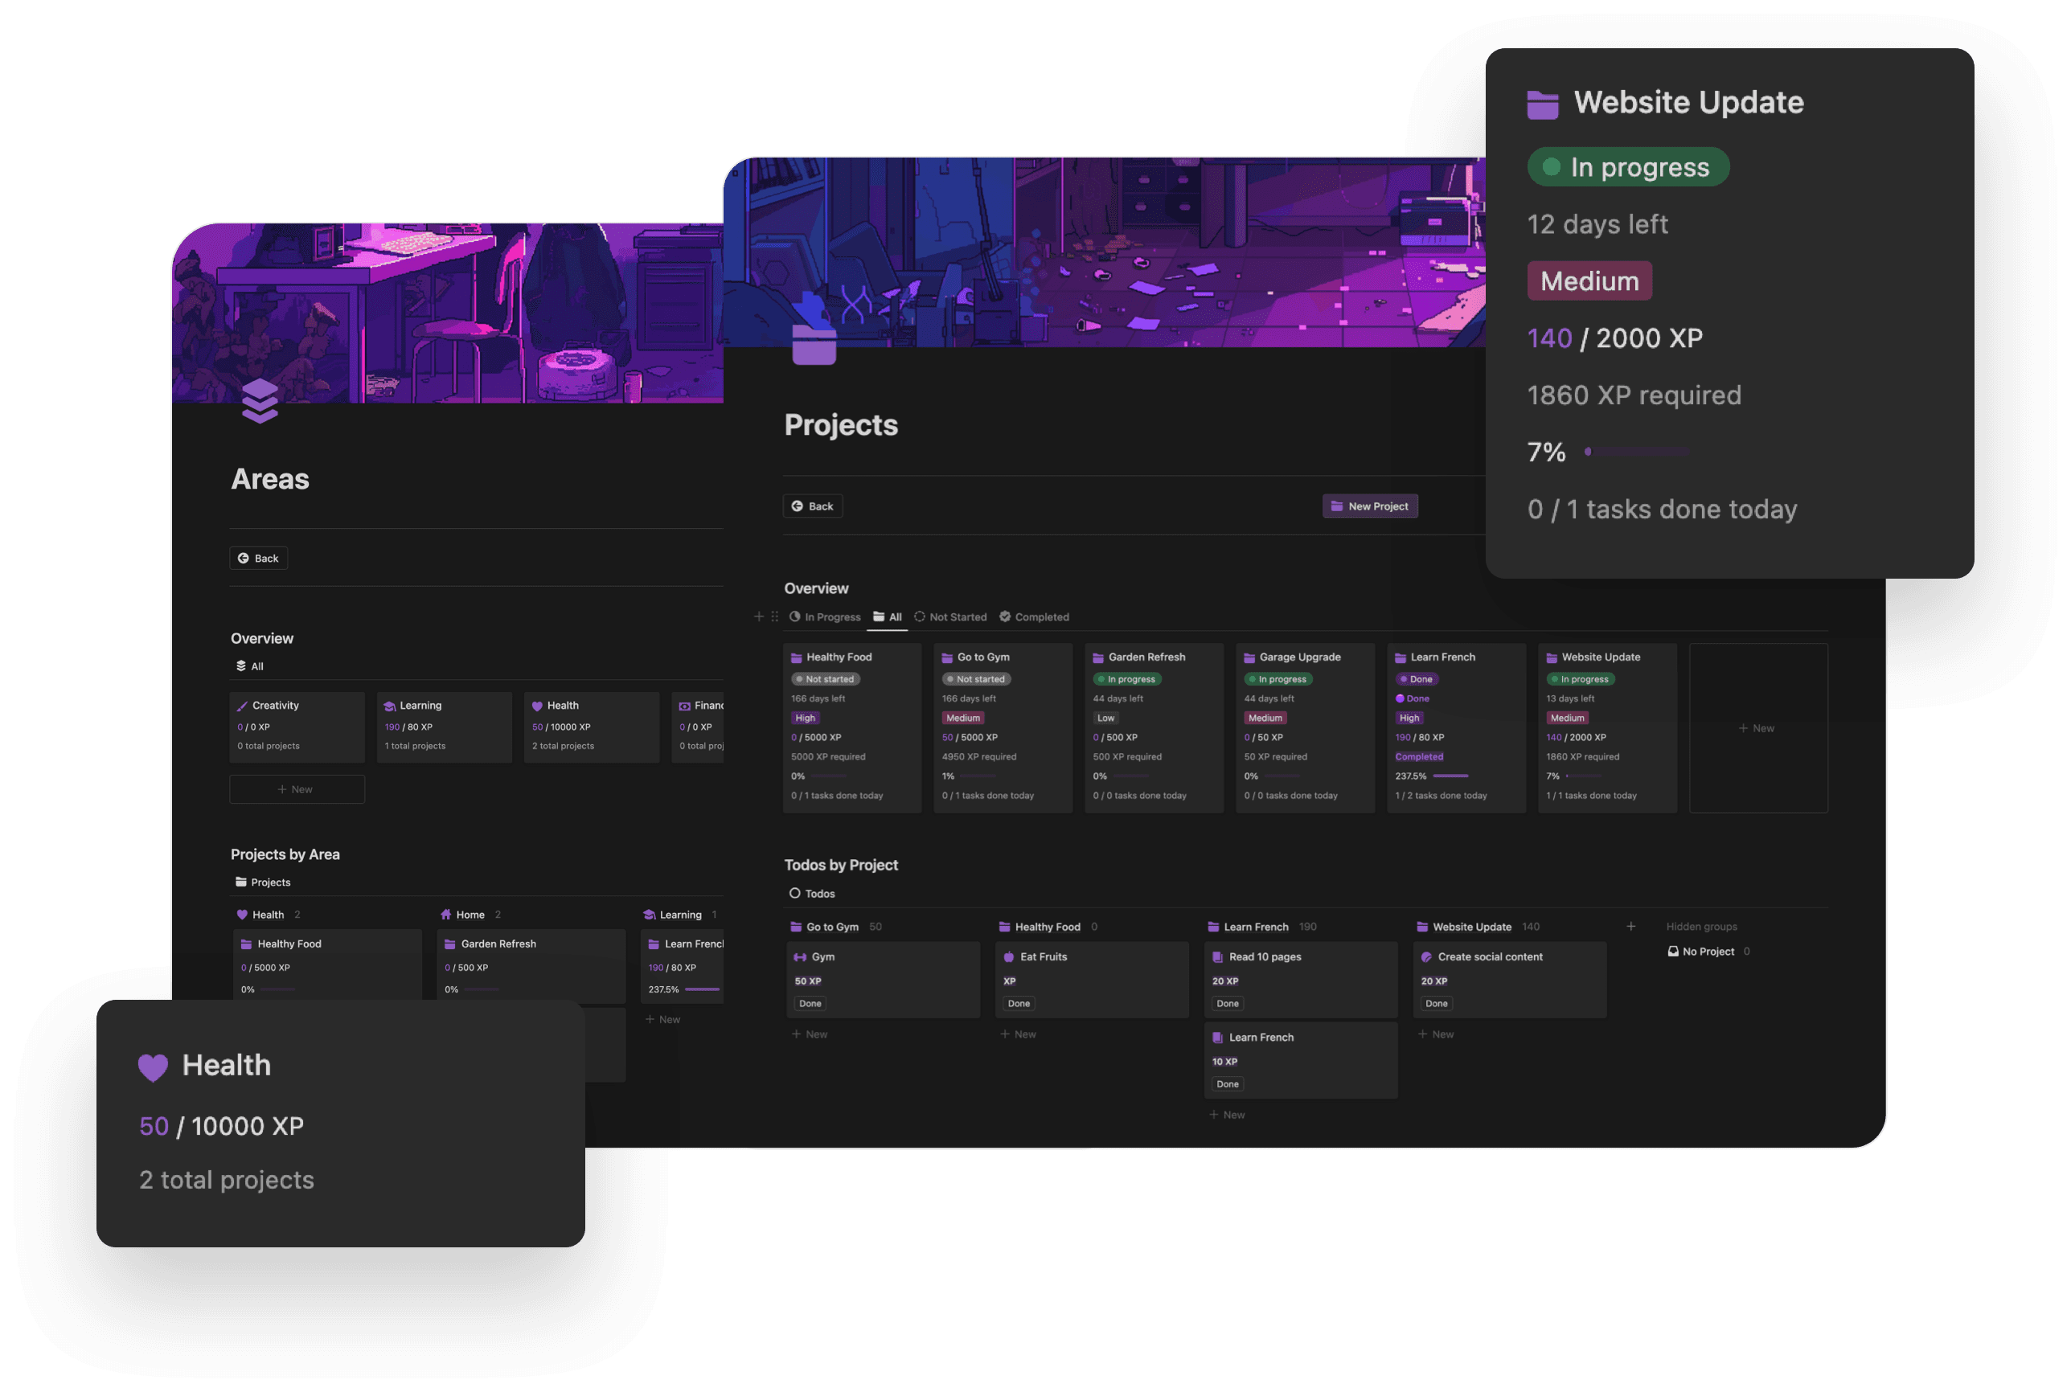
Task: Click the drag handle beside In Progress tab
Action: 774,616
